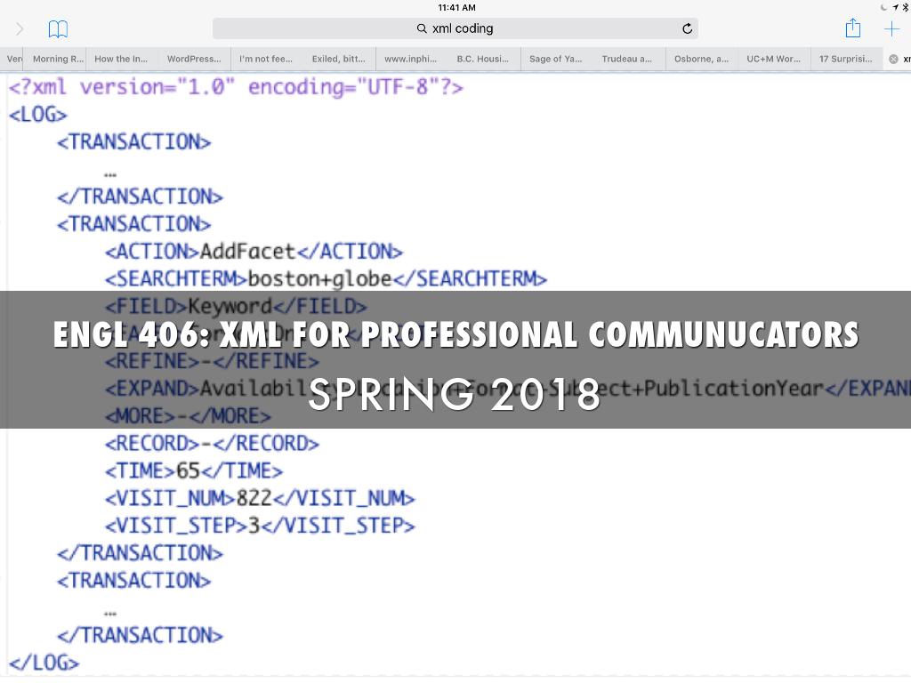Select the 'B.C. Housi...' tab
This screenshot has height=683, width=911.
[x=483, y=60]
